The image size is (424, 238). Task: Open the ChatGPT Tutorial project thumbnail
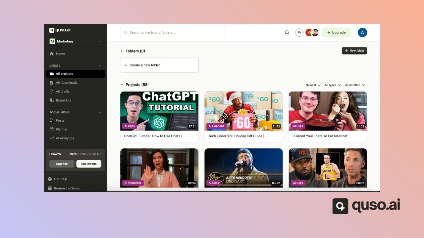coord(159,111)
